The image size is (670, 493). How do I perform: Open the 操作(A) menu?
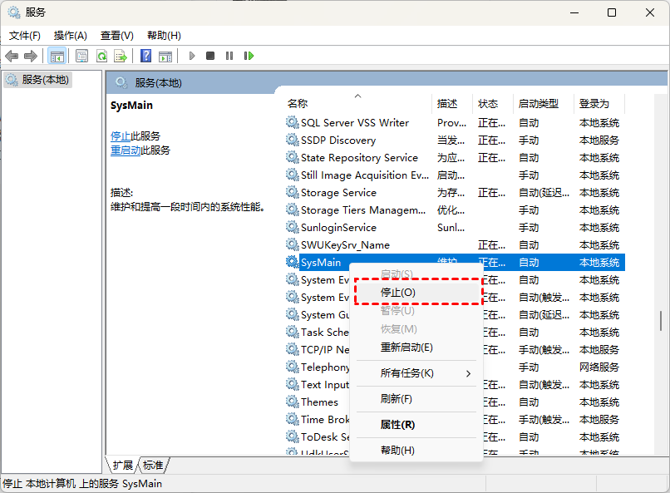71,35
